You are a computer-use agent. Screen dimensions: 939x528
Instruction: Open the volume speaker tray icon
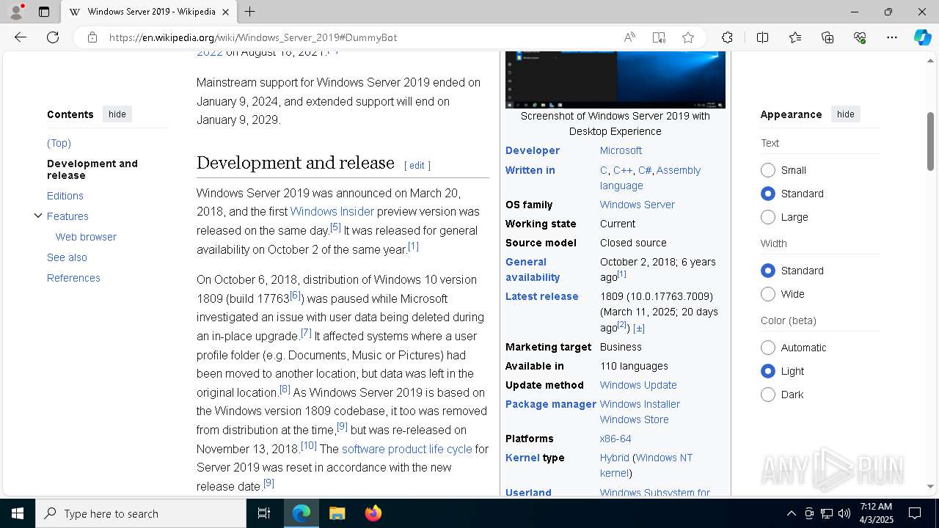(844, 513)
